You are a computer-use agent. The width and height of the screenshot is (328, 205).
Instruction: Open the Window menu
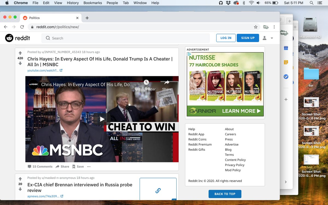[x=140, y=3]
